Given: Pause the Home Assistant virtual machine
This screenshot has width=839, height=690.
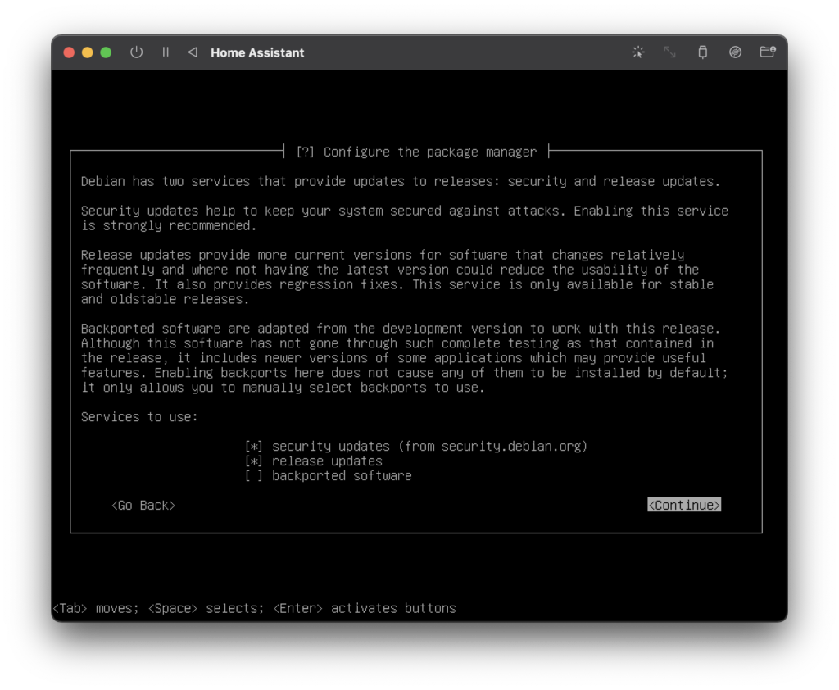Looking at the screenshot, I should 166,52.
